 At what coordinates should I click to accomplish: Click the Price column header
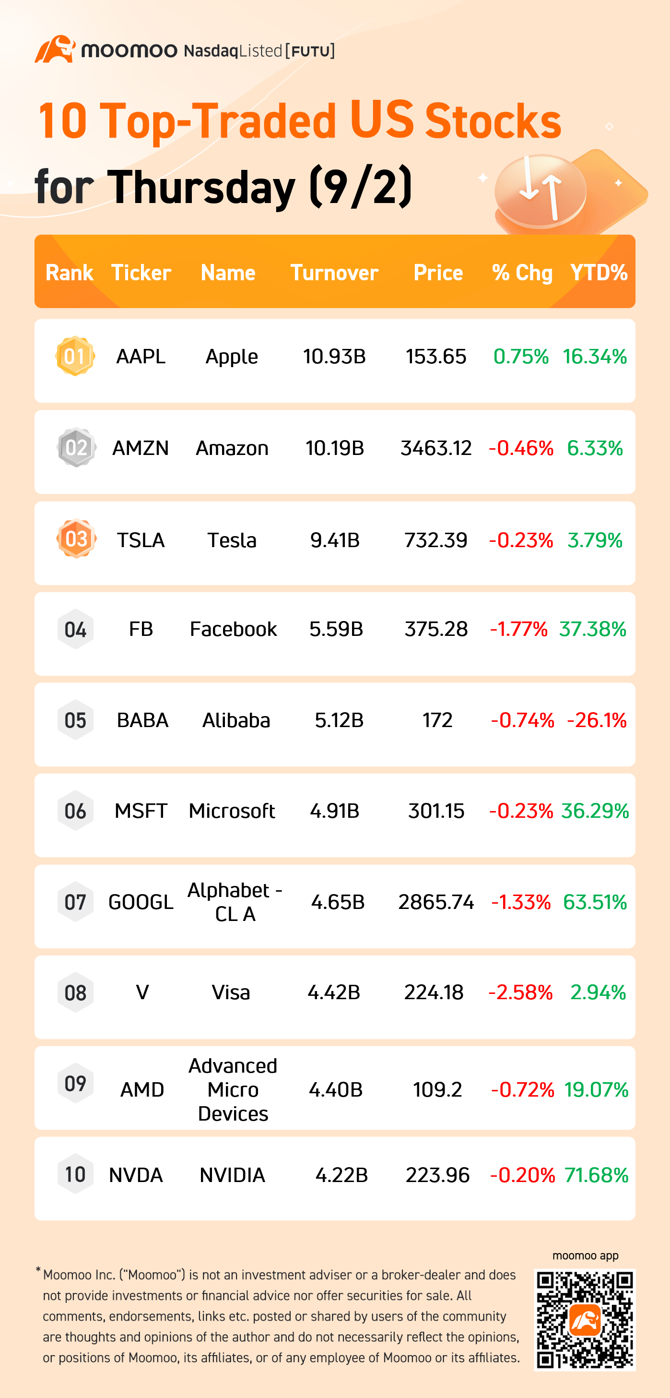click(438, 273)
